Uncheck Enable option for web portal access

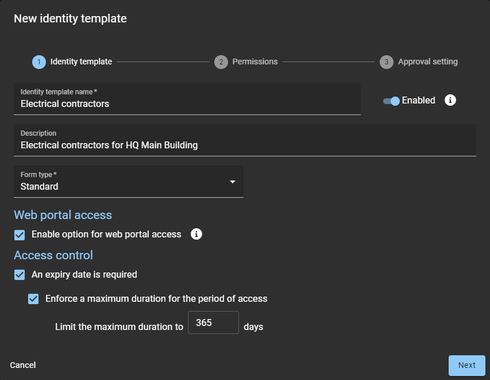point(20,235)
